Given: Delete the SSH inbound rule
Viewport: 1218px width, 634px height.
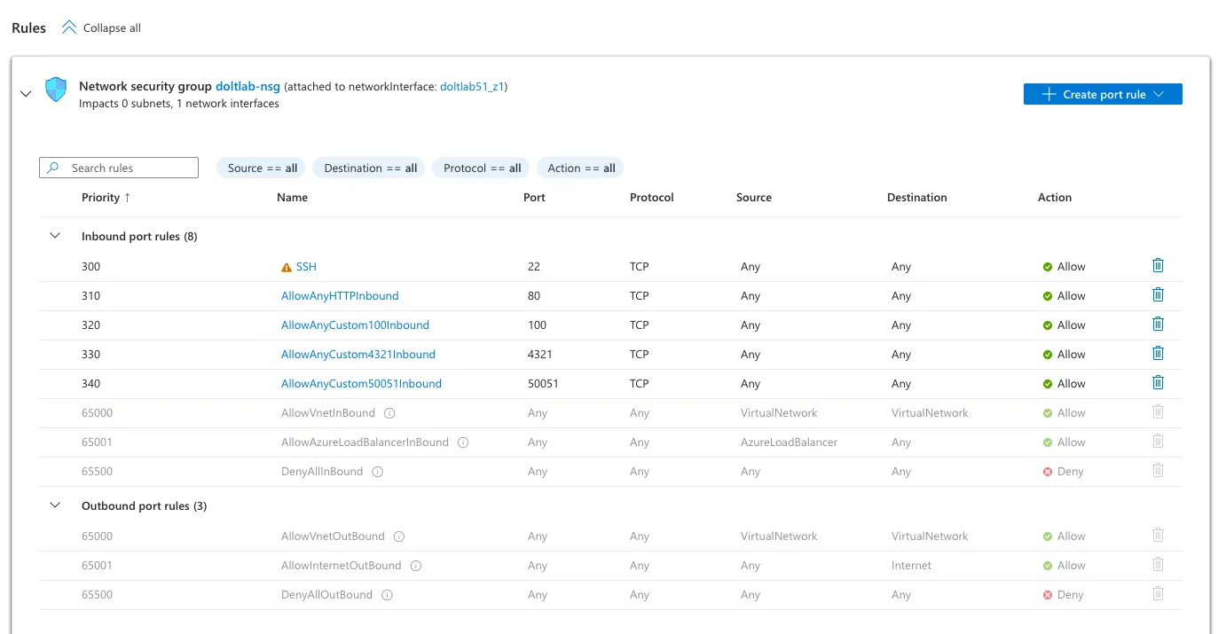Looking at the screenshot, I should [x=1157, y=266].
